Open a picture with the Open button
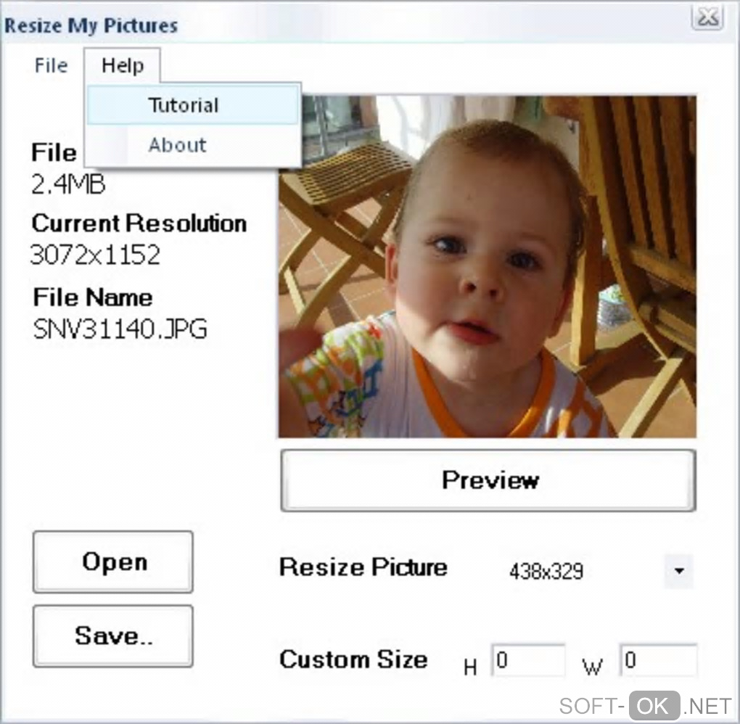This screenshot has height=724, width=740. point(113,561)
